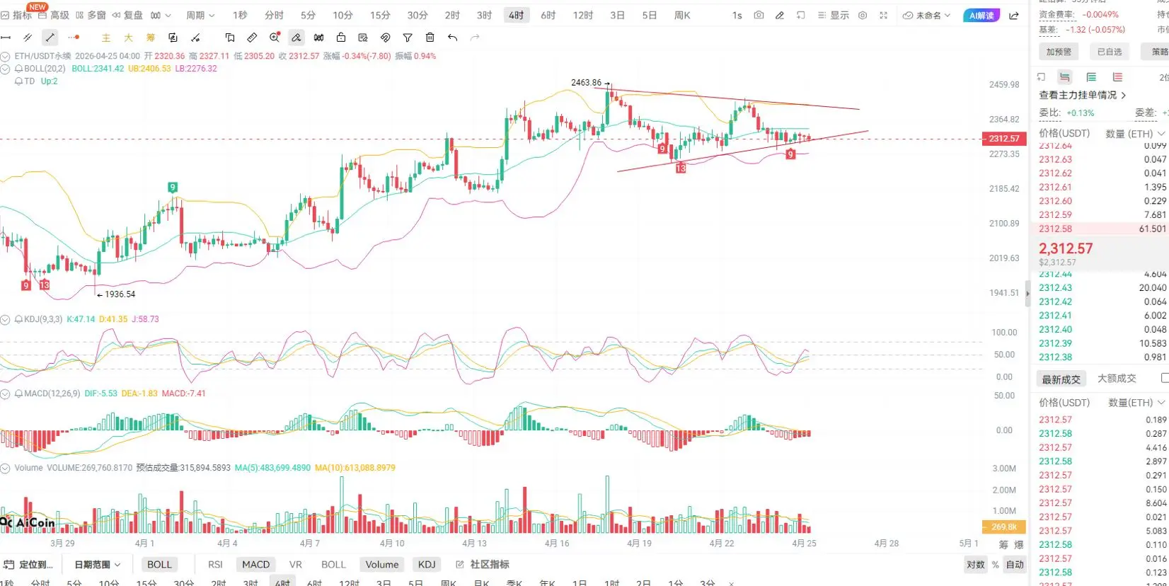Collapse the Volume indicator panel
This screenshot has height=586, width=1169.
pyautogui.click(x=6, y=468)
